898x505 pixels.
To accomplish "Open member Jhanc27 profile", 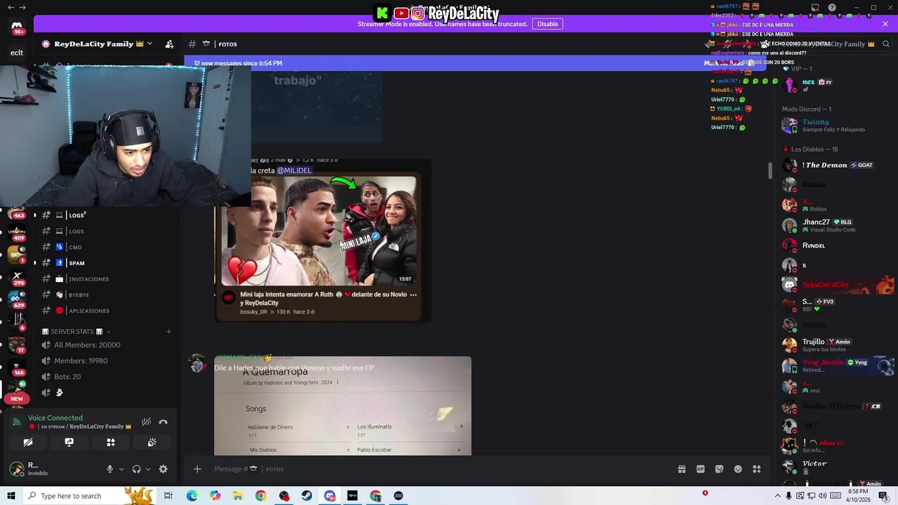I will (x=835, y=225).
